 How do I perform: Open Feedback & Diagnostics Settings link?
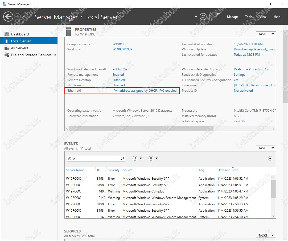pyautogui.click(x=240, y=74)
